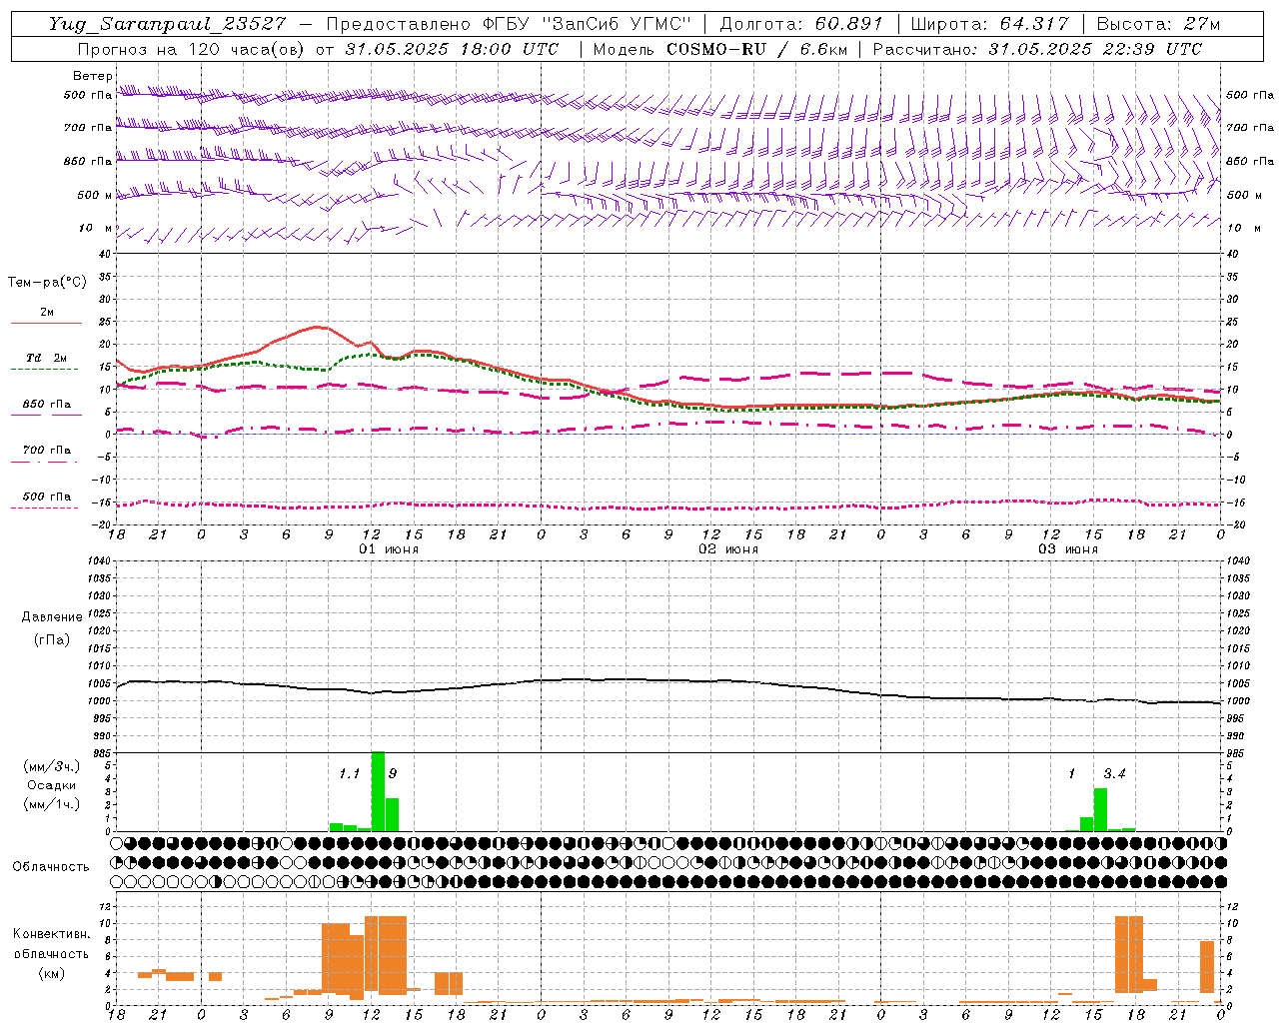Screen dimensions: 1279x1023
Task: Click the (мм/1ч.) precipitation unit label
Action: click(x=52, y=804)
